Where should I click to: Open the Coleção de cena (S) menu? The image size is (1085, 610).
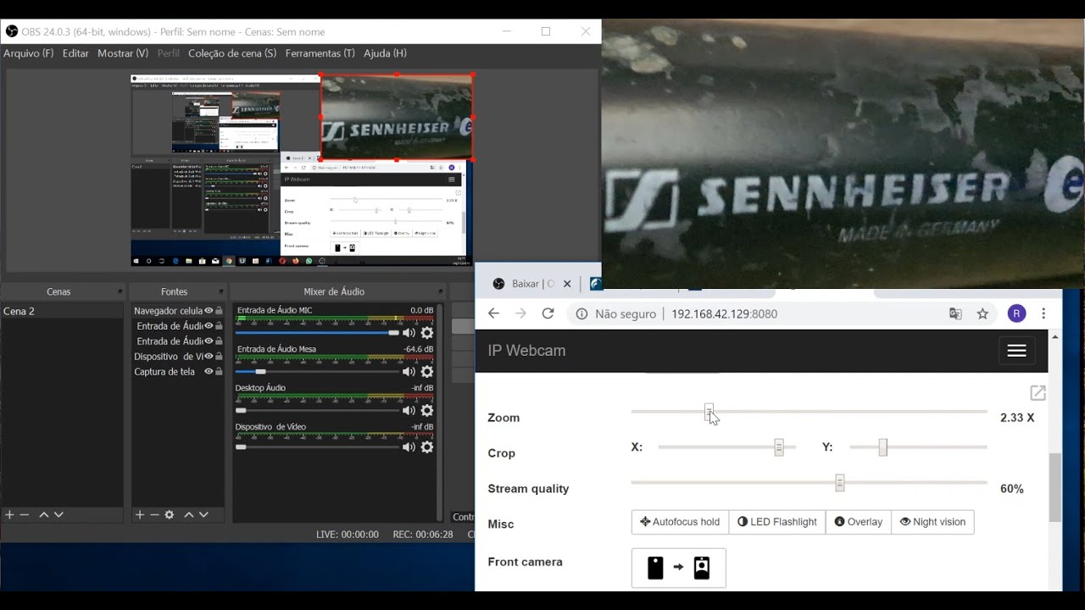tap(232, 53)
